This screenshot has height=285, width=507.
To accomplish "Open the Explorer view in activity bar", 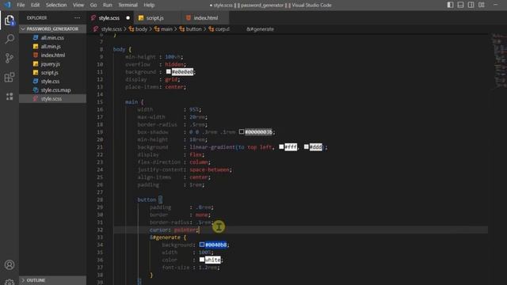I will click(x=10, y=20).
